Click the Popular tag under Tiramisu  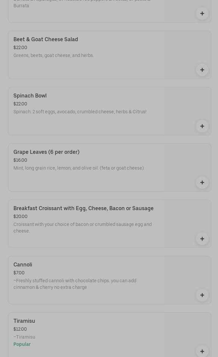[x=22, y=344]
